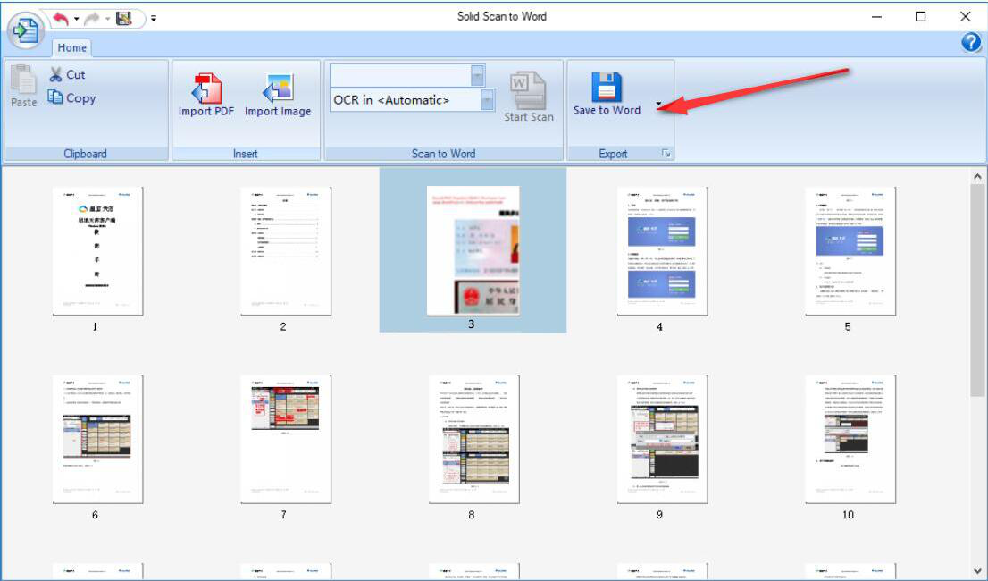Select page 5 thumbnail
Image resolution: width=988 pixels, height=581 pixels.
click(850, 251)
